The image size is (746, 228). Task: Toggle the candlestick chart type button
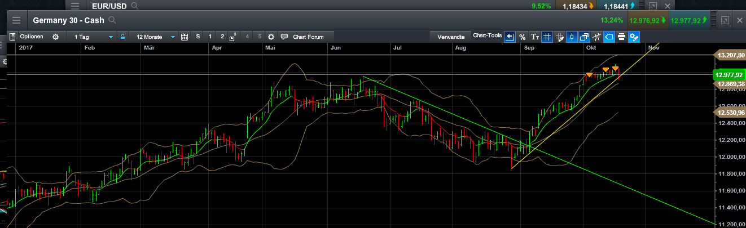(x=572, y=37)
